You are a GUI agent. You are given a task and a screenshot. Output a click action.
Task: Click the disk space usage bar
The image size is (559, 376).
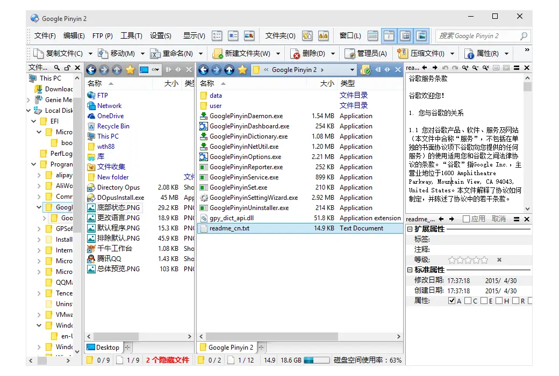[316, 360]
